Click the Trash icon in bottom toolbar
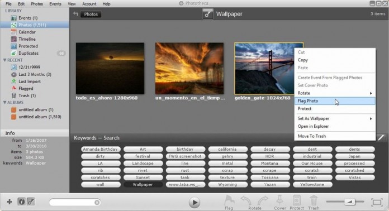Screen dimensions: 389x211 point(314,200)
